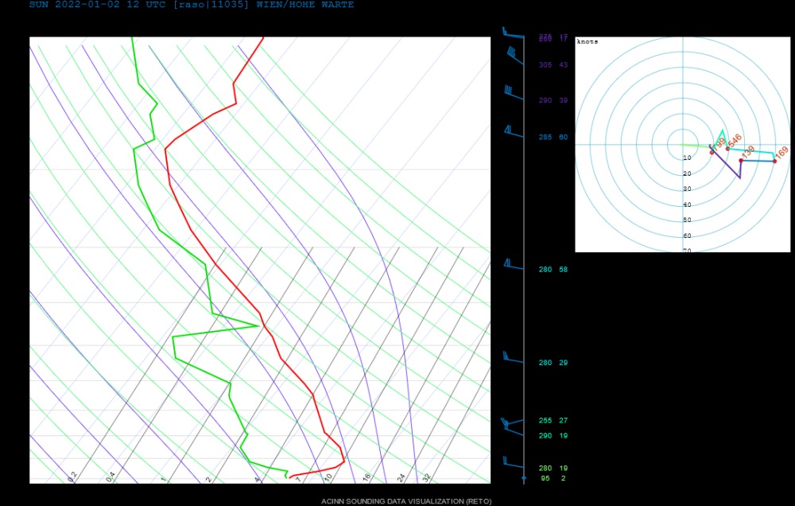The height and width of the screenshot is (506, 795).
Task: Click the surface wind marker beside 95 2
Action: 523,478
